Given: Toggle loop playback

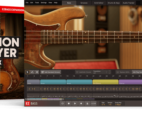Looking at the screenshot, I should 62,103.
